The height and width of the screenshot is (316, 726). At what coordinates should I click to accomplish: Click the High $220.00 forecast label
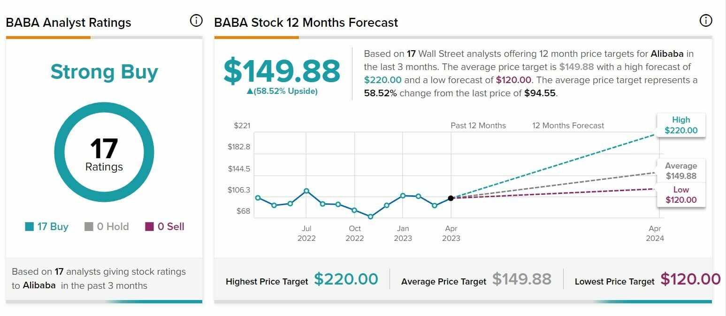(680, 125)
